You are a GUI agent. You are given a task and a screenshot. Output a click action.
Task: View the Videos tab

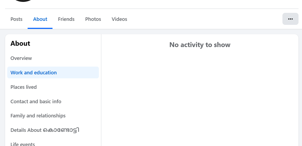pos(119,19)
